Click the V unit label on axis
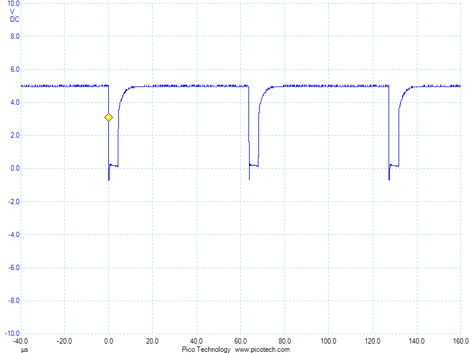This screenshot has height=353, width=471. coord(12,12)
